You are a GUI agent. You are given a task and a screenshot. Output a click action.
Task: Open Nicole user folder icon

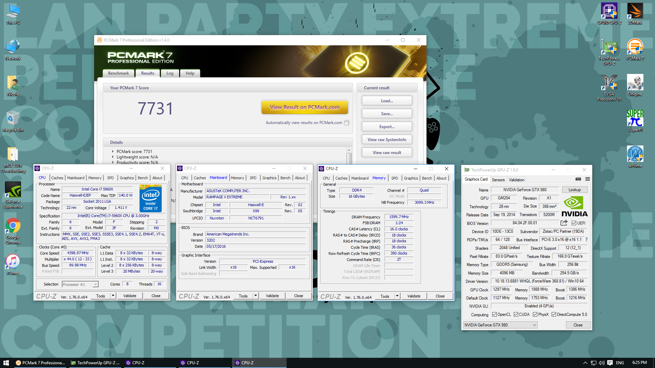pyautogui.click(x=13, y=86)
